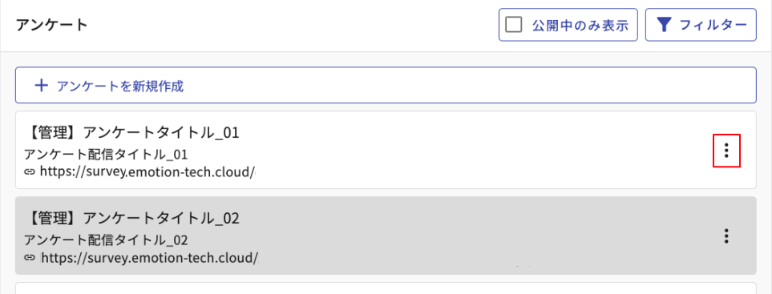The image size is (772, 294).
Task: Create new survey via アンケートを新規作成
Action: click(x=386, y=85)
